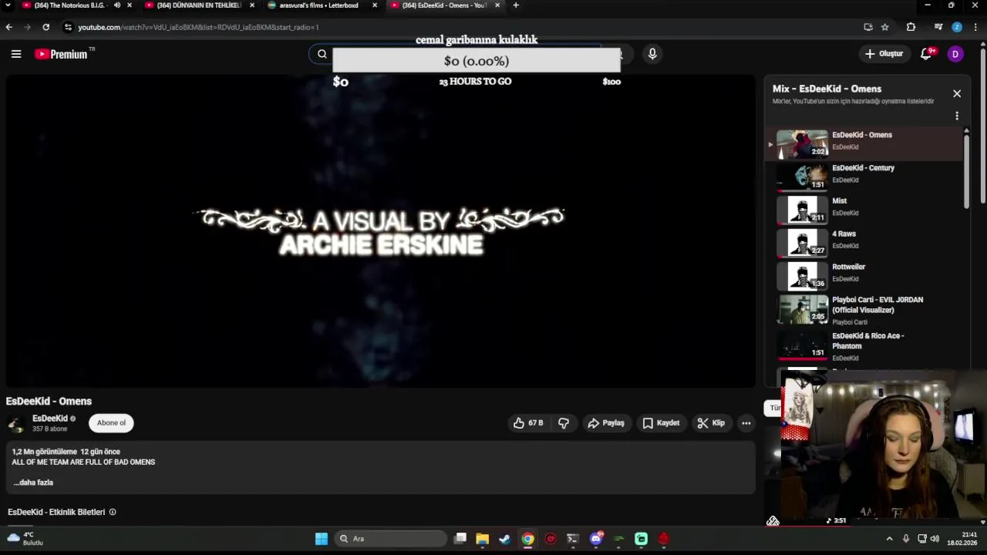Open Chrome media control icon
Viewport: 987px width, 555px height.
click(938, 27)
